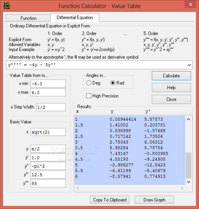Select the y' value -8.40679

(155, 171)
